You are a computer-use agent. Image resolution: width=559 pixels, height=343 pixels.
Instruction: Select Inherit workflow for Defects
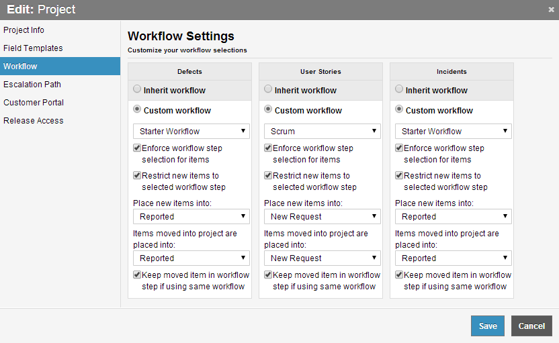coord(138,89)
